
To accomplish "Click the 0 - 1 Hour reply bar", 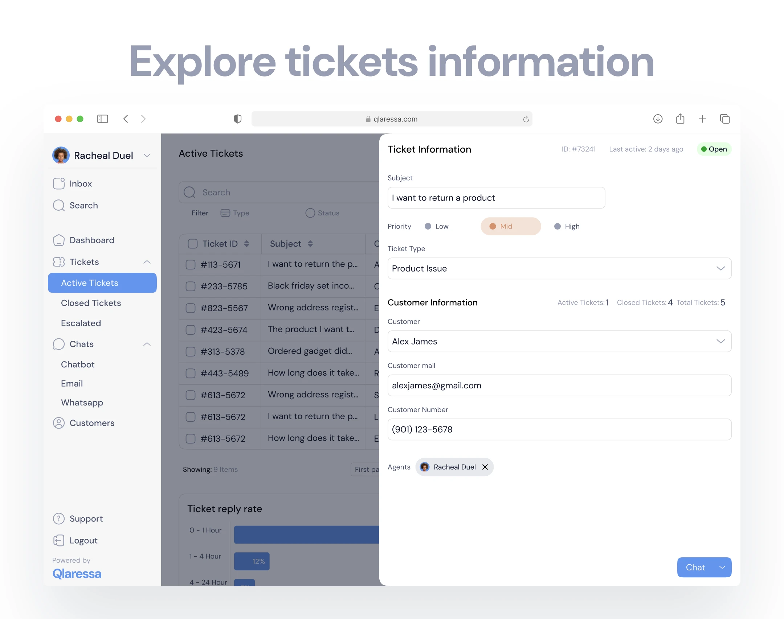I will coord(306,535).
